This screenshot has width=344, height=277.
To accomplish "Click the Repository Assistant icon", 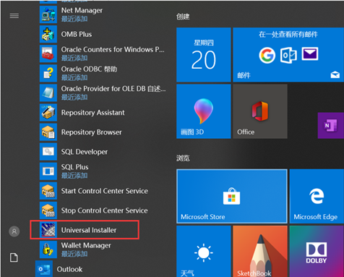I will click(x=48, y=112).
